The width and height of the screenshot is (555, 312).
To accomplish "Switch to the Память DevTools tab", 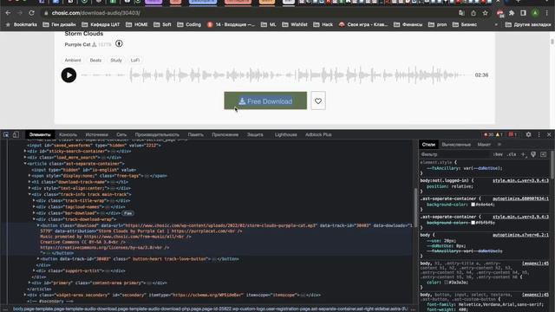I will pyautogui.click(x=195, y=134).
